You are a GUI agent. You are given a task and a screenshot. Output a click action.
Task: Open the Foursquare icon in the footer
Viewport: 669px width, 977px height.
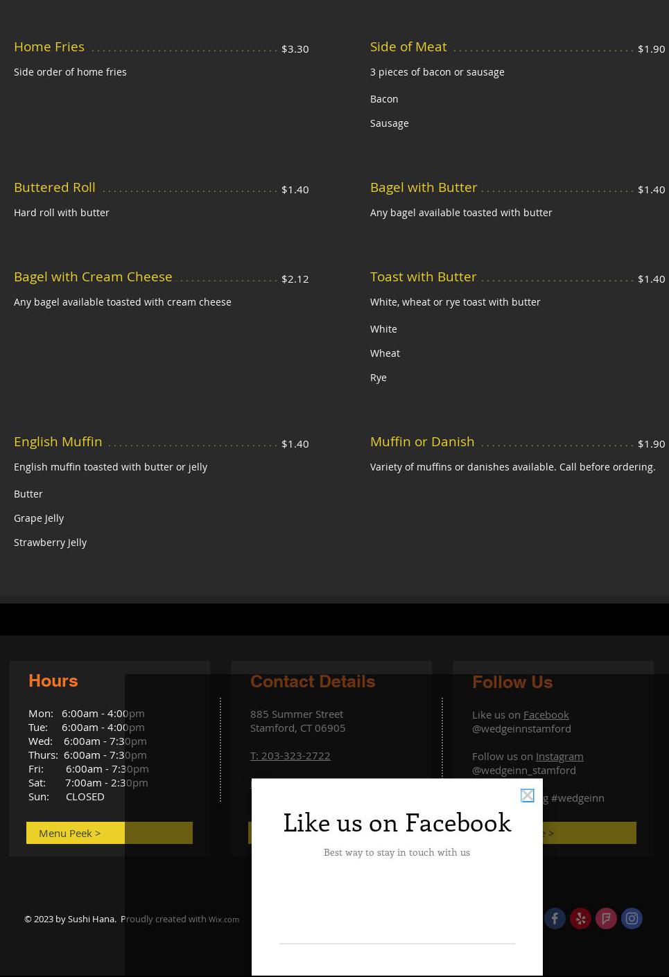606,918
